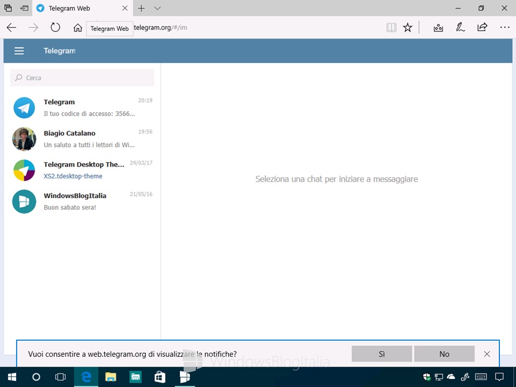Open Telegram Desktop Themes chat

pos(82,170)
